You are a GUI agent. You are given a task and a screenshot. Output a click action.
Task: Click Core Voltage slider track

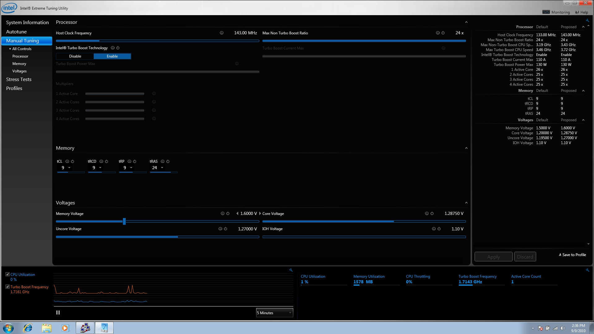[364, 221]
